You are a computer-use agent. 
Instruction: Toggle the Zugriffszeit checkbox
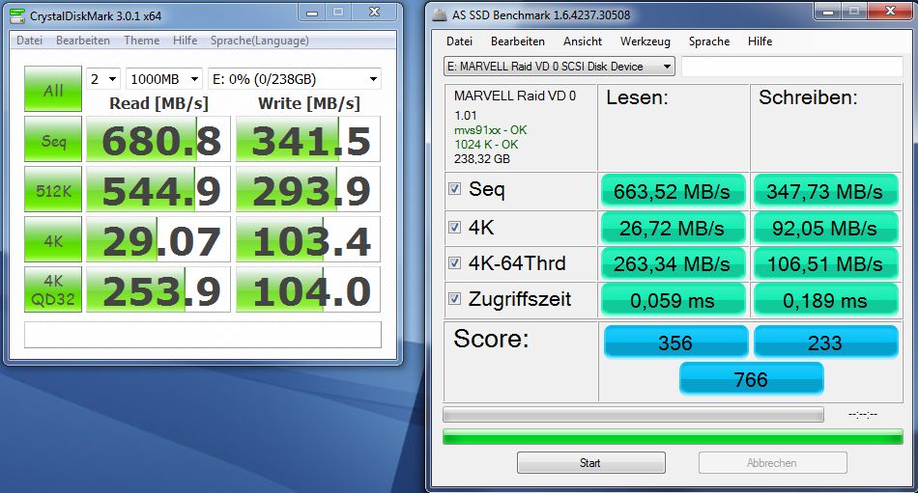(x=454, y=299)
